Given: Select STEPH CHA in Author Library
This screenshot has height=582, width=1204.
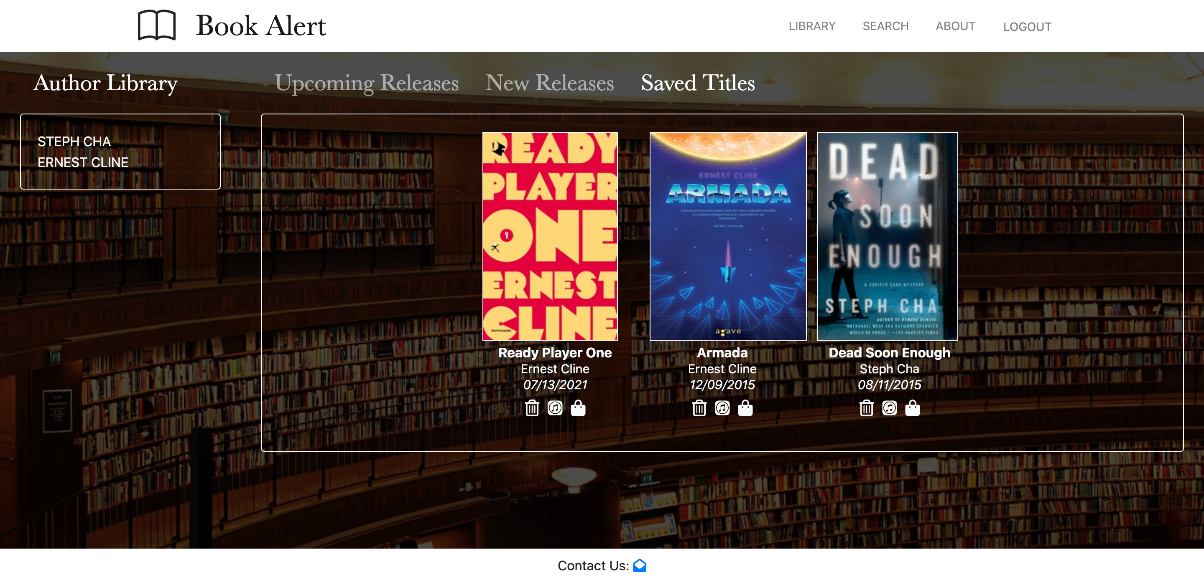Looking at the screenshot, I should [x=74, y=142].
